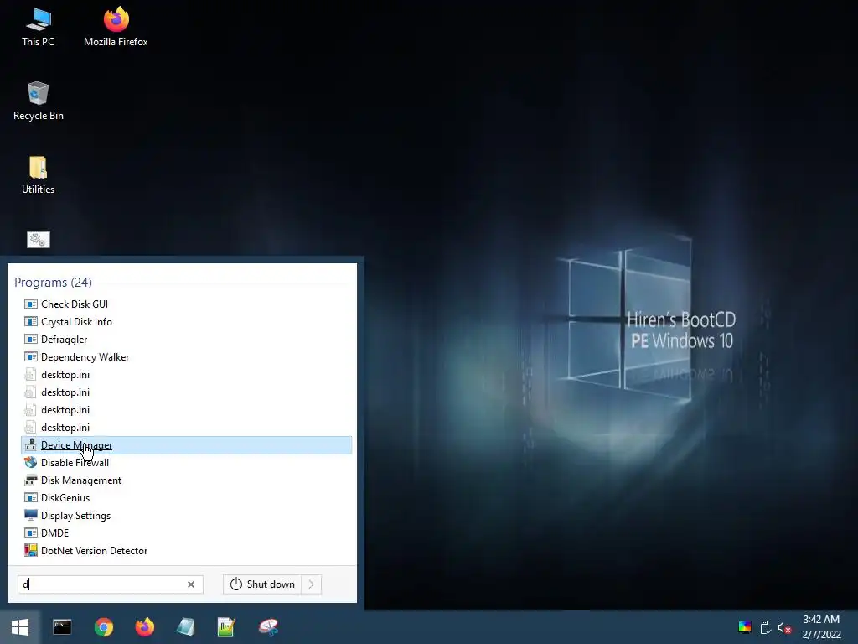Viewport: 858px width, 644px height.
Task: Select the last desktop.ini result
Action: pos(186,427)
